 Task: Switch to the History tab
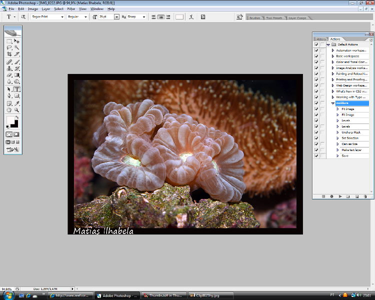(321, 39)
